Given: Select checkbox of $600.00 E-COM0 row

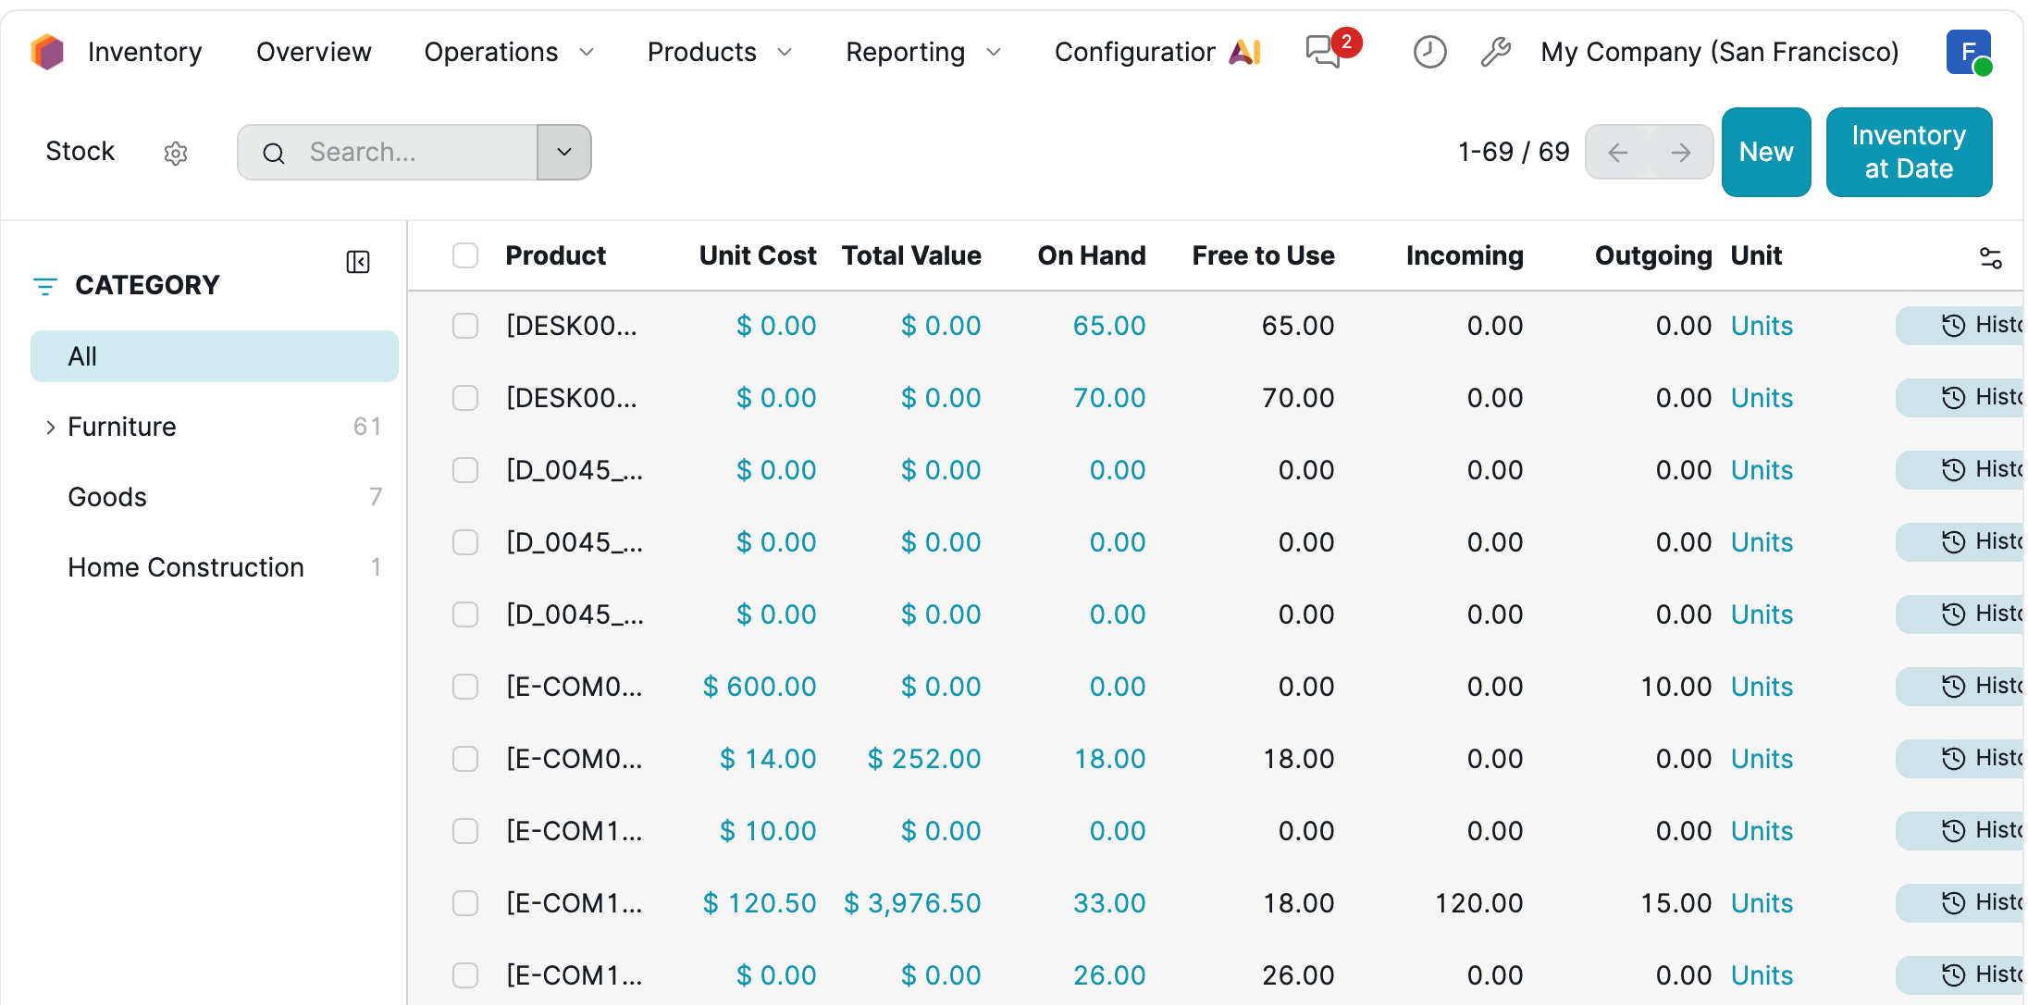Looking at the screenshot, I should click(x=465, y=687).
